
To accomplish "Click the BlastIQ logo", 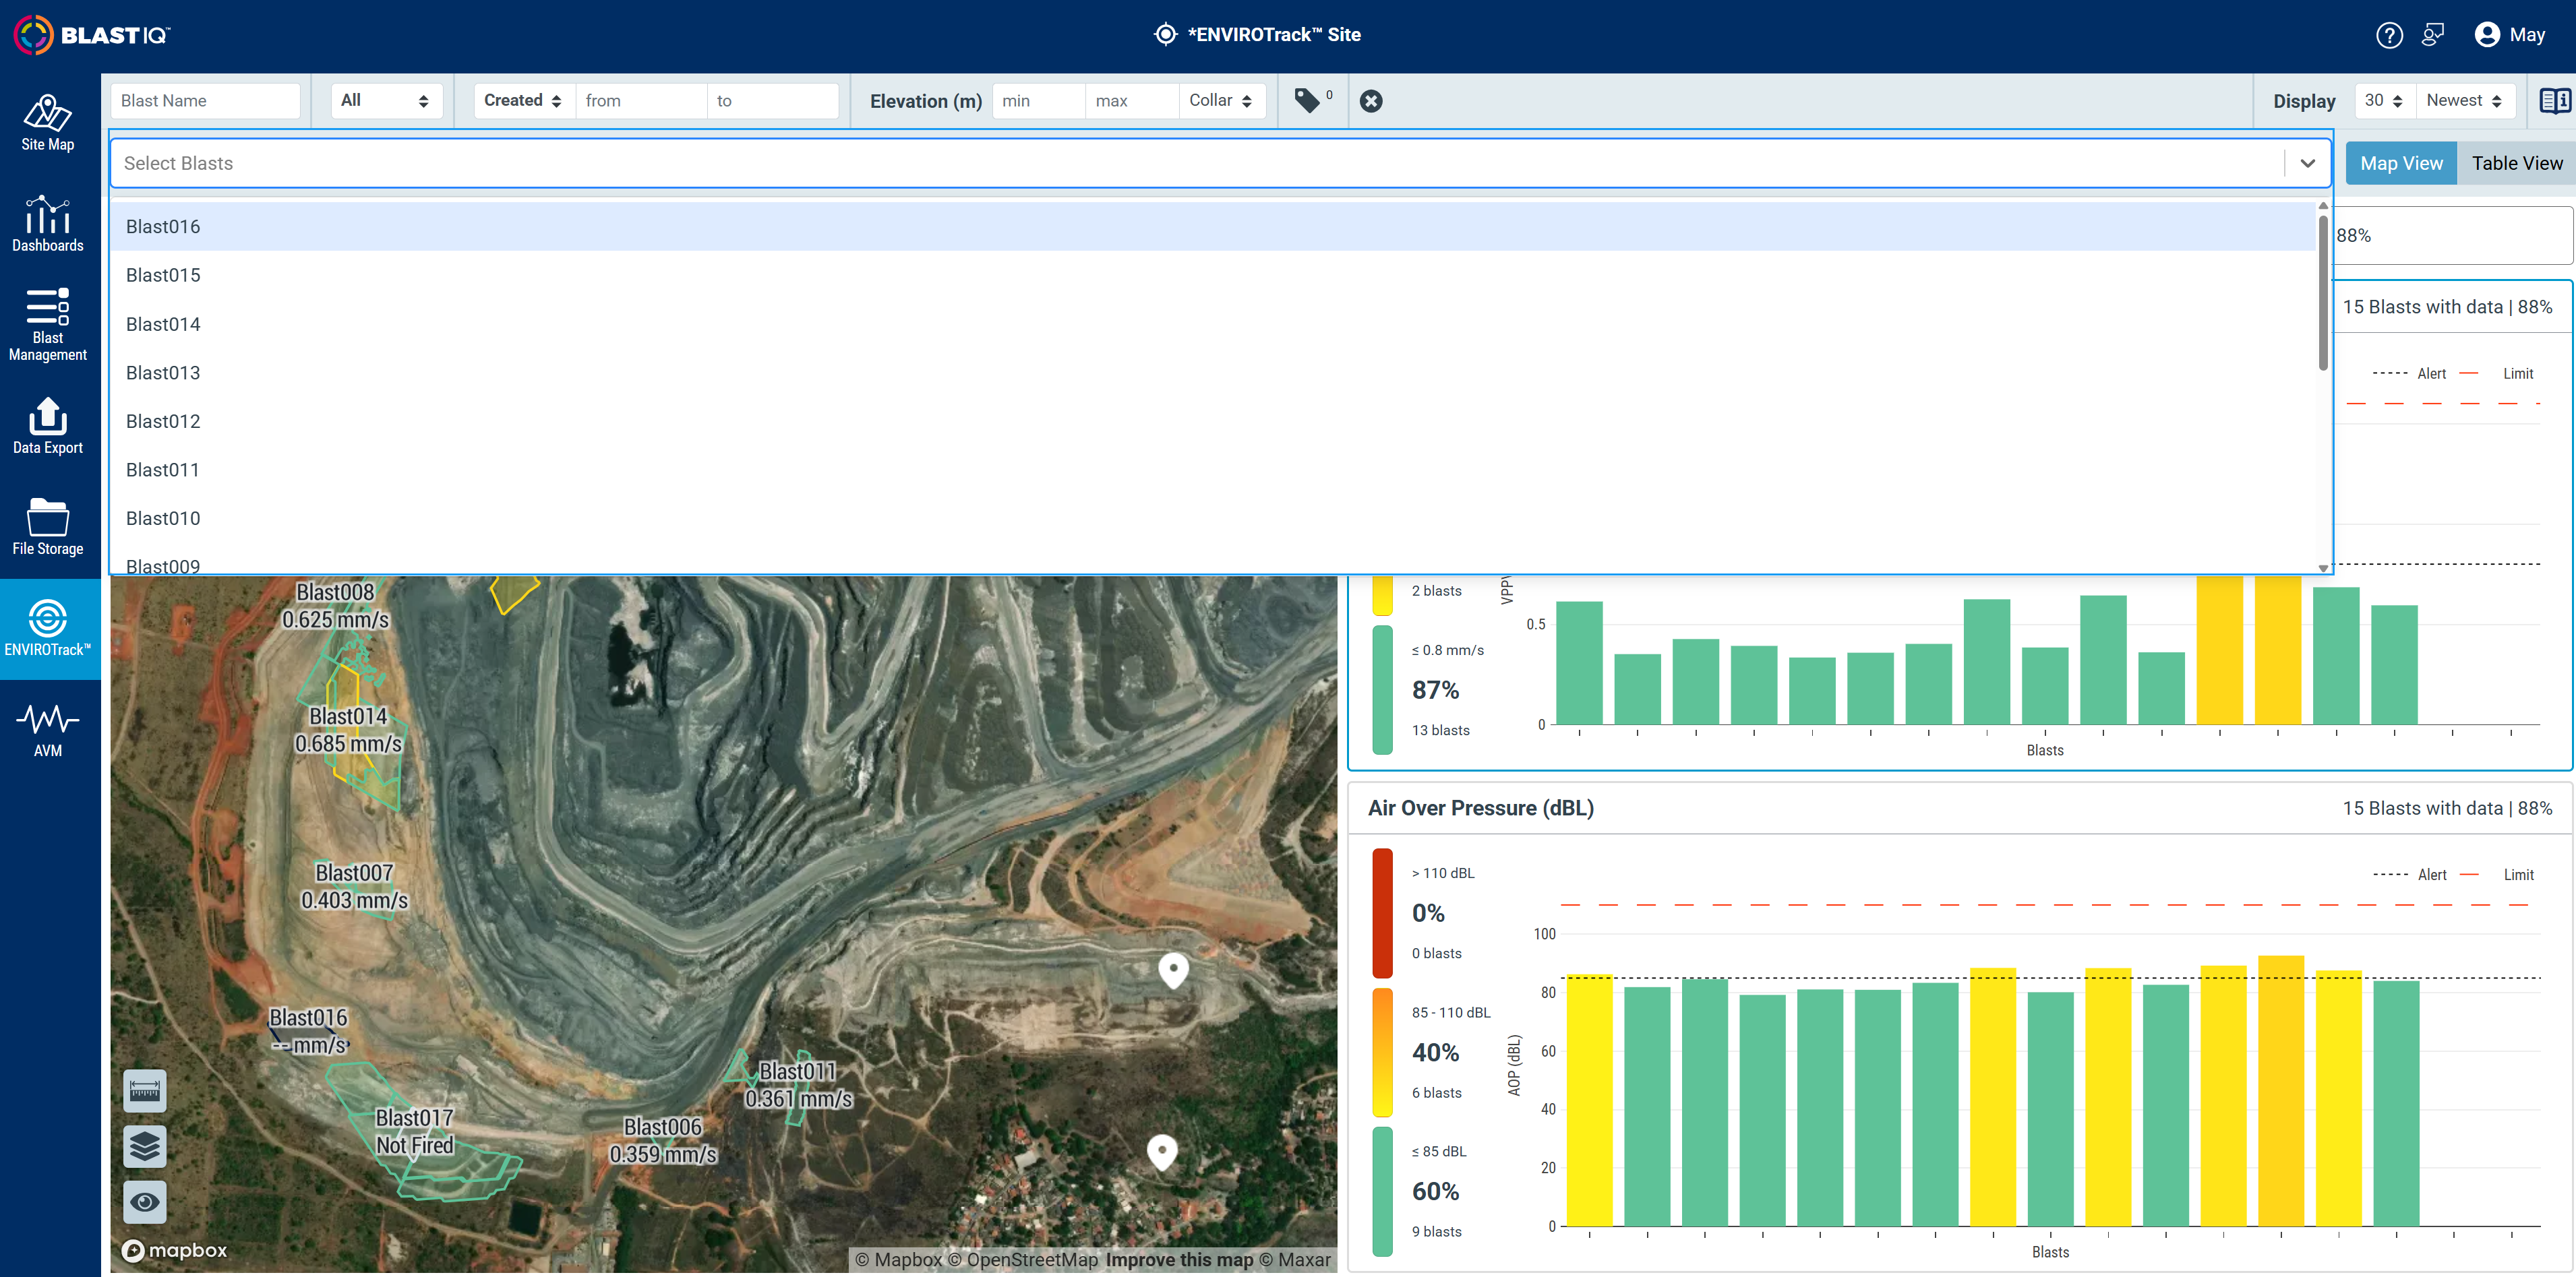I will pyautogui.click(x=92, y=35).
